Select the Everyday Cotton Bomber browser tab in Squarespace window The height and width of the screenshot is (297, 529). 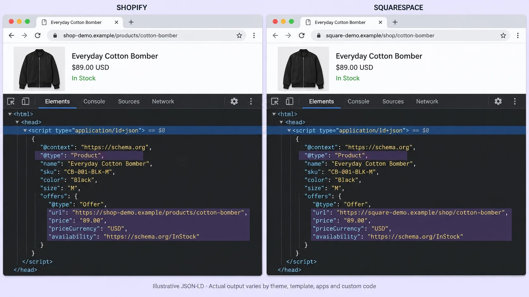344,22
